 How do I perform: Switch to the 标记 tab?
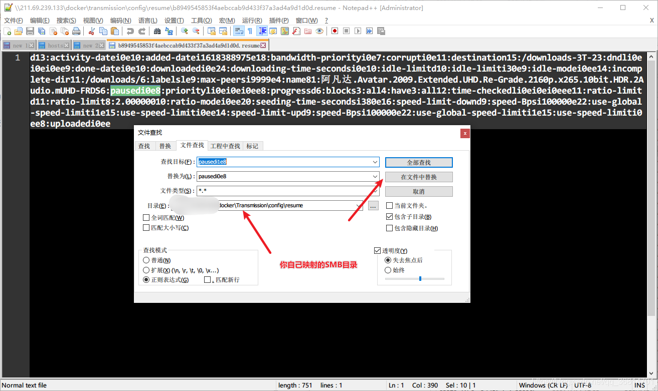252,146
